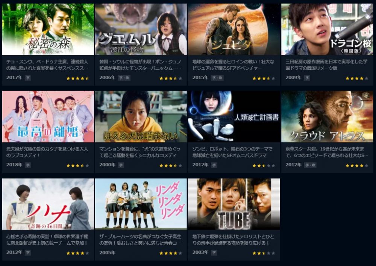Screen dimensions: 376x266
Task: Open description starting with ゾンビ、ロボット、隕石
Action: coord(232,152)
